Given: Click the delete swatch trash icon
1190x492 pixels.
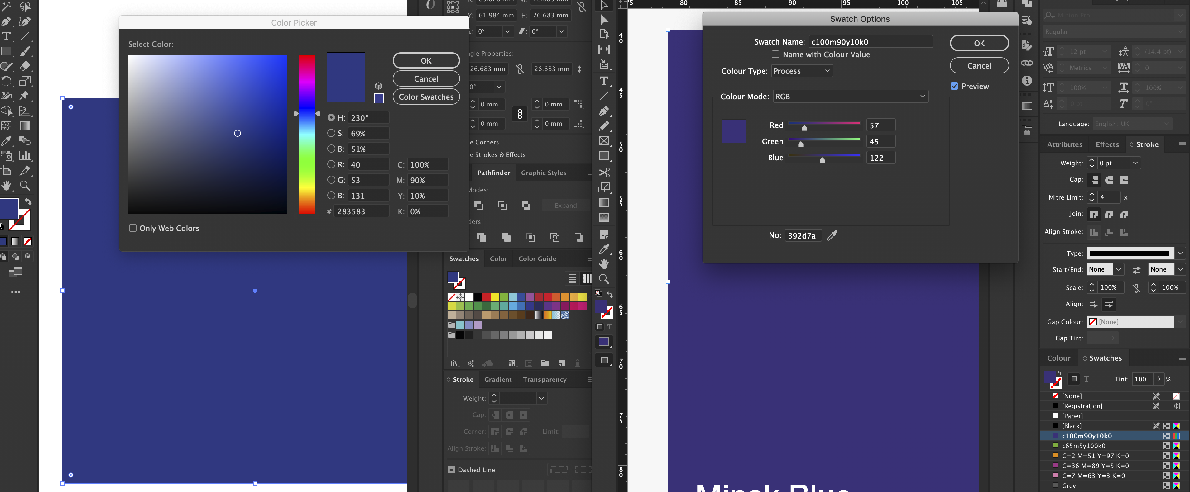Looking at the screenshot, I should [x=578, y=364].
